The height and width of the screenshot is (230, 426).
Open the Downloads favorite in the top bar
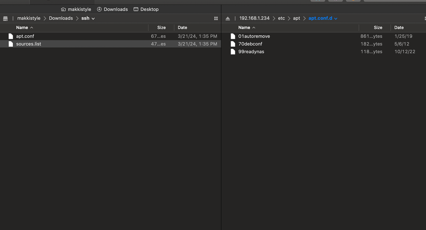112,9
